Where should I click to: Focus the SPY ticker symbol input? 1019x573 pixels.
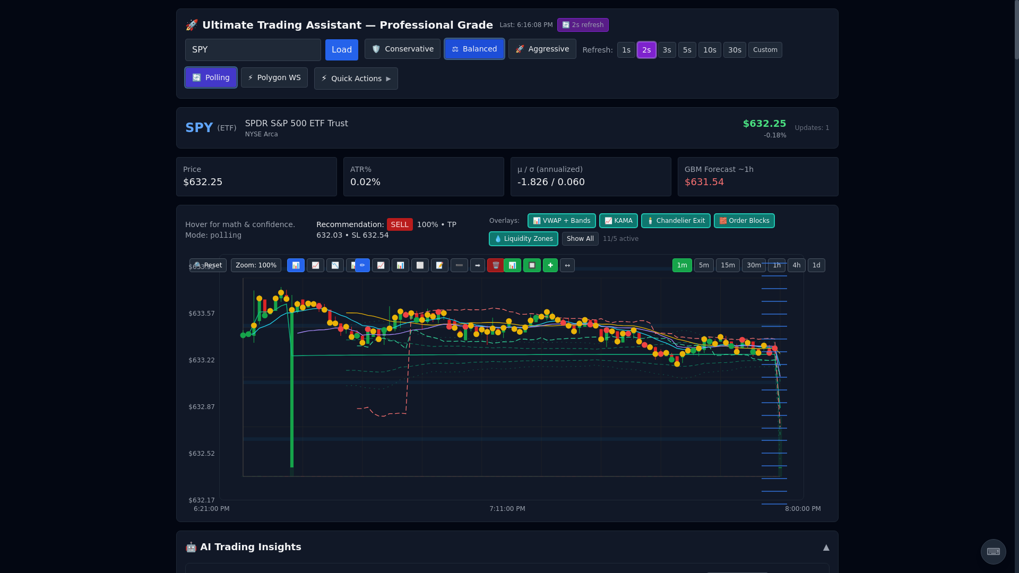[253, 49]
